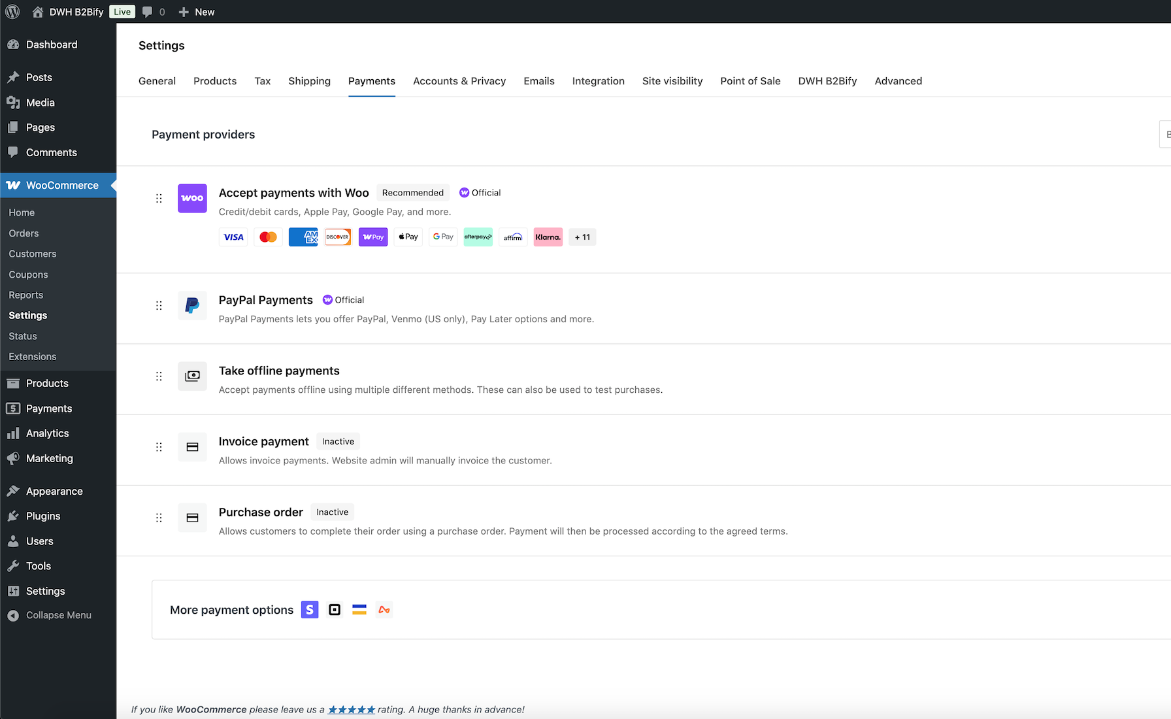Click the Users person icon
Image resolution: width=1171 pixels, height=719 pixels.
[x=13, y=541]
